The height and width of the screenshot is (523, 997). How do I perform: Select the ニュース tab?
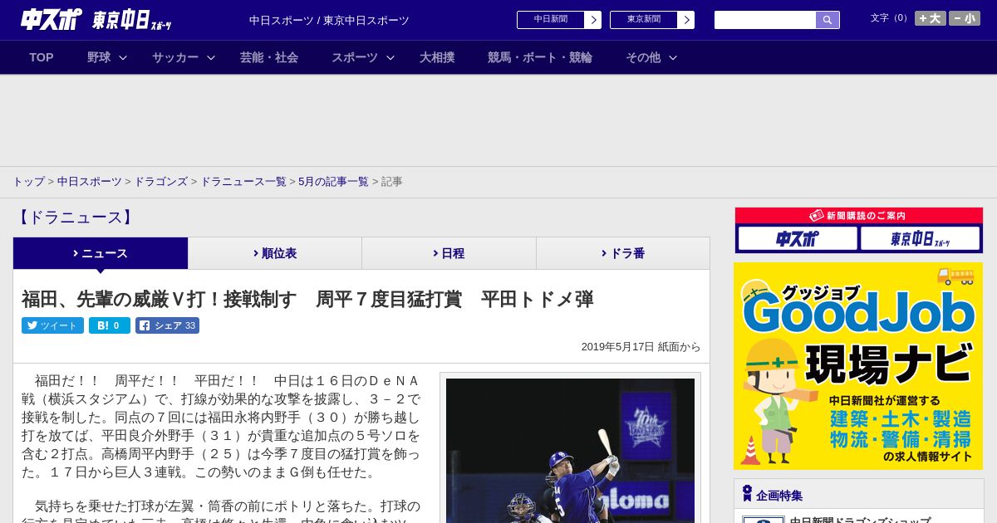[101, 253]
